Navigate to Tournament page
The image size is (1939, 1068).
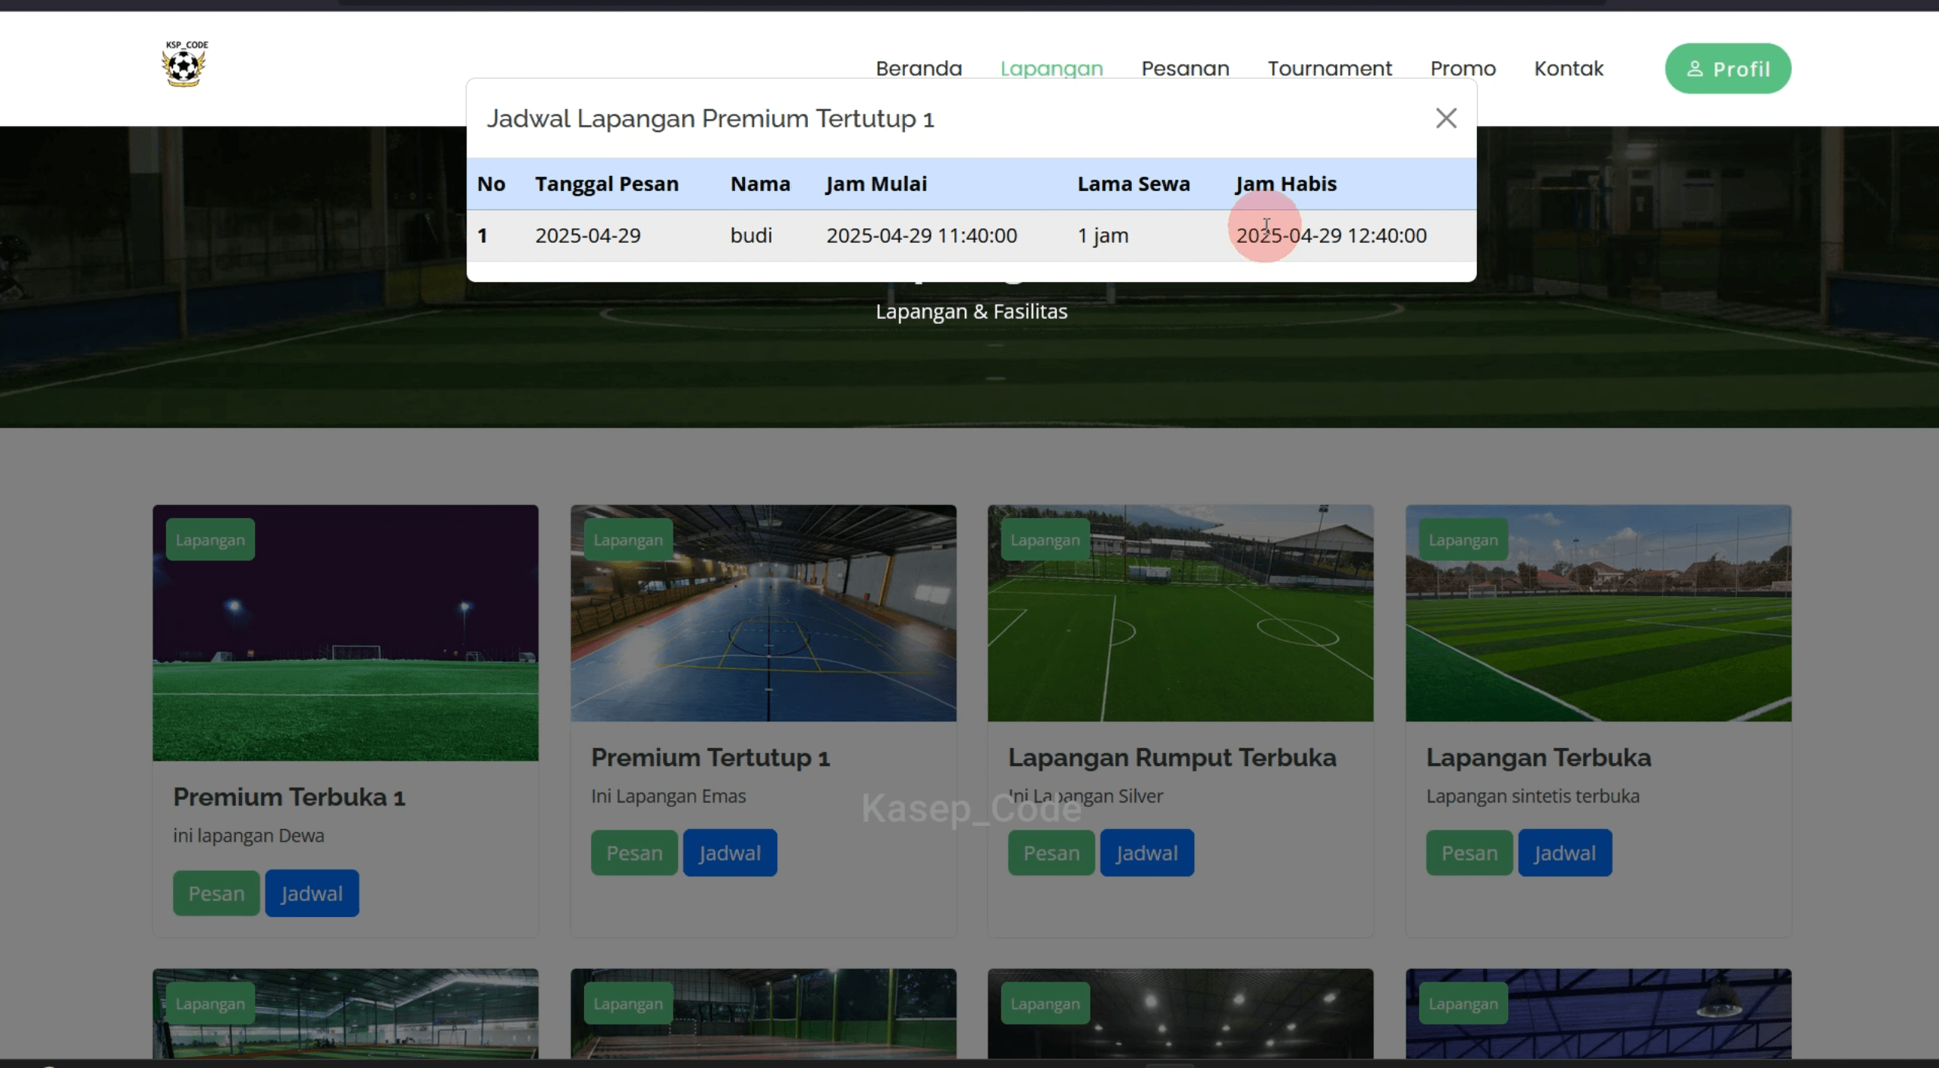pos(1330,68)
